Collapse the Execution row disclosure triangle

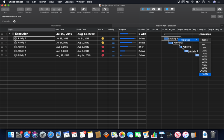coord(10,34)
